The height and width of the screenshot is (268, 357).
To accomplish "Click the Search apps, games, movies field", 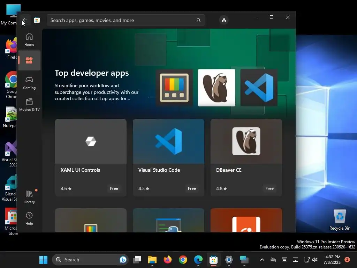I will (126, 20).
